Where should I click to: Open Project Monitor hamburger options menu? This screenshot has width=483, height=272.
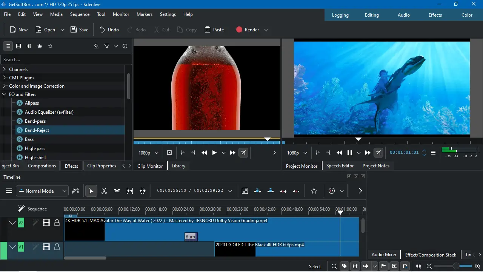coord(433,153)
